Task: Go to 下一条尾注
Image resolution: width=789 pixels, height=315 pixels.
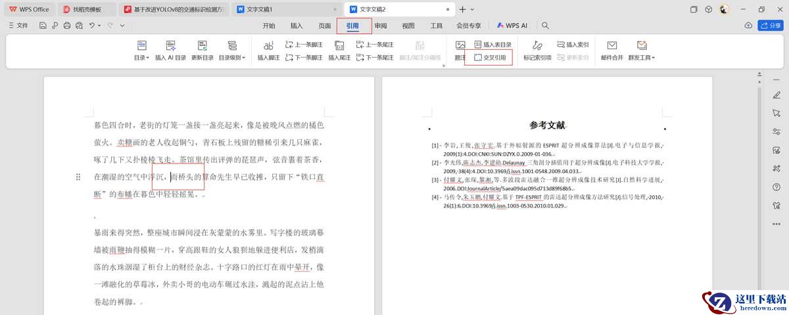Action: point(375,57)
